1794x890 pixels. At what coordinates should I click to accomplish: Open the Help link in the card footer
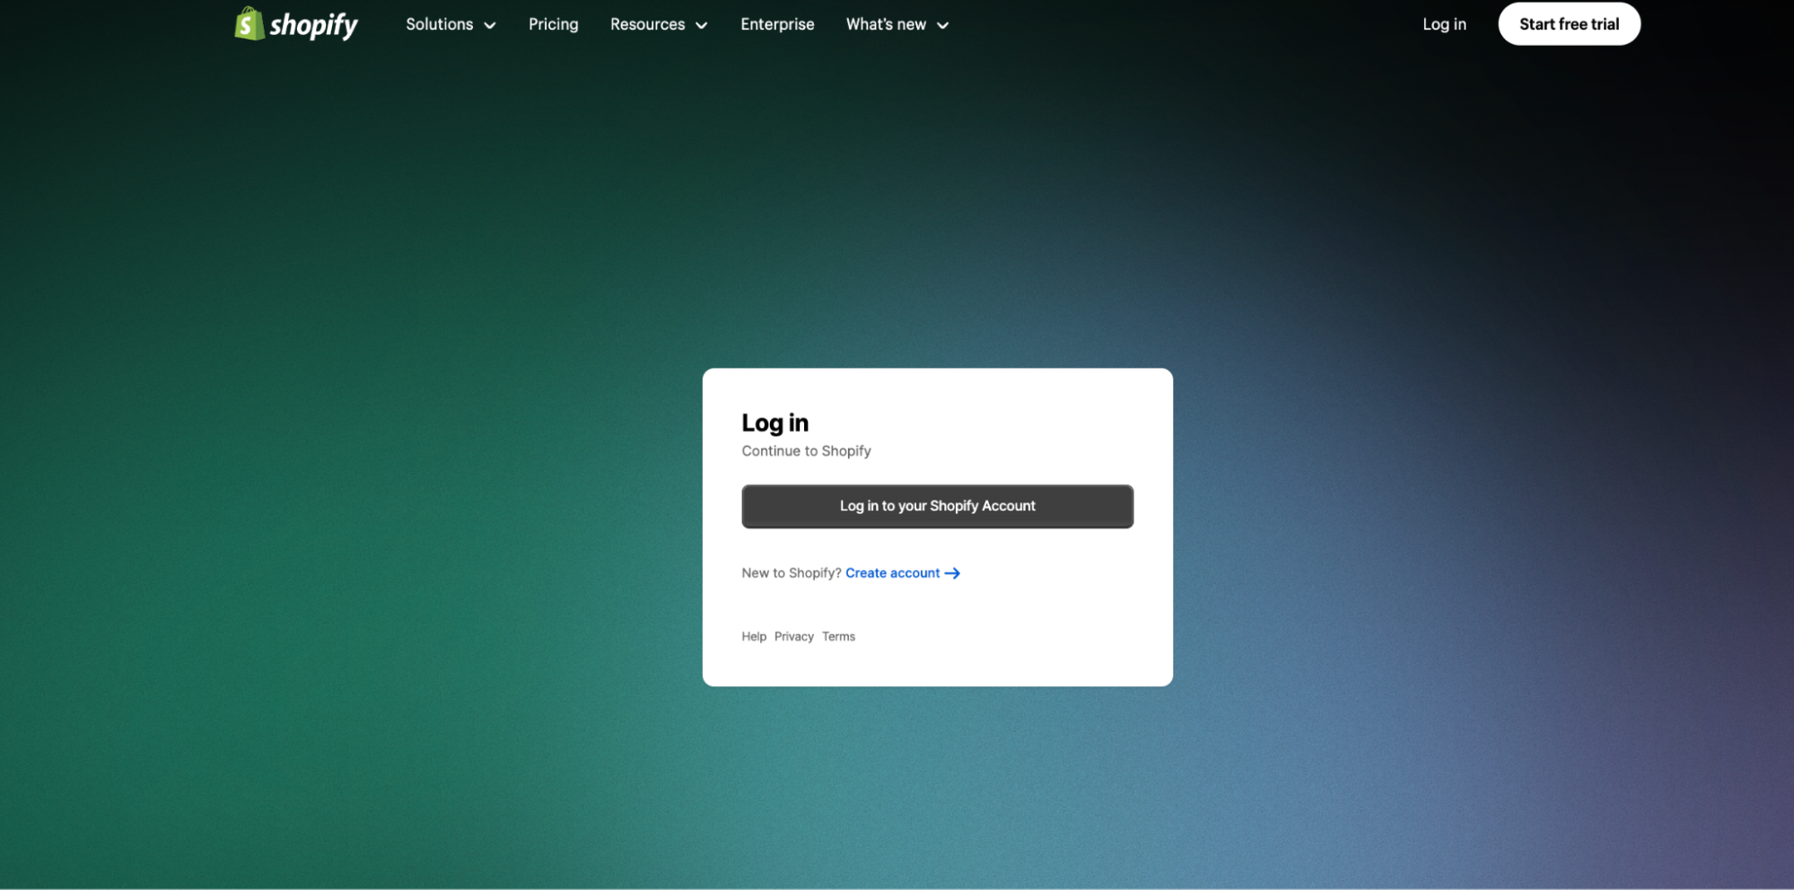(753, 636)
